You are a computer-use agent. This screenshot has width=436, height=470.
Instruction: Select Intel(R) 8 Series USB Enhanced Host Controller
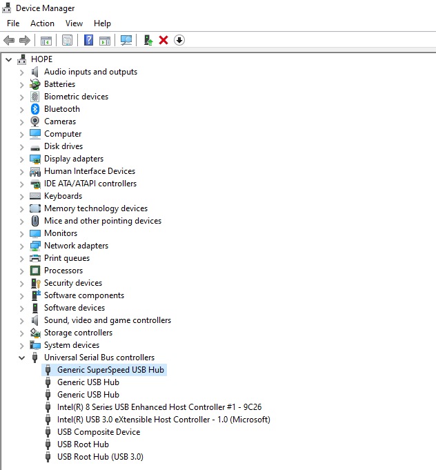tap(159, 407)
